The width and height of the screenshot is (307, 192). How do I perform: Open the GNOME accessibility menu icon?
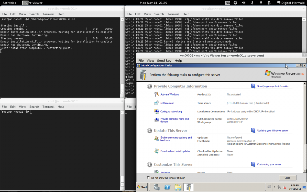[x=235, y=3]
